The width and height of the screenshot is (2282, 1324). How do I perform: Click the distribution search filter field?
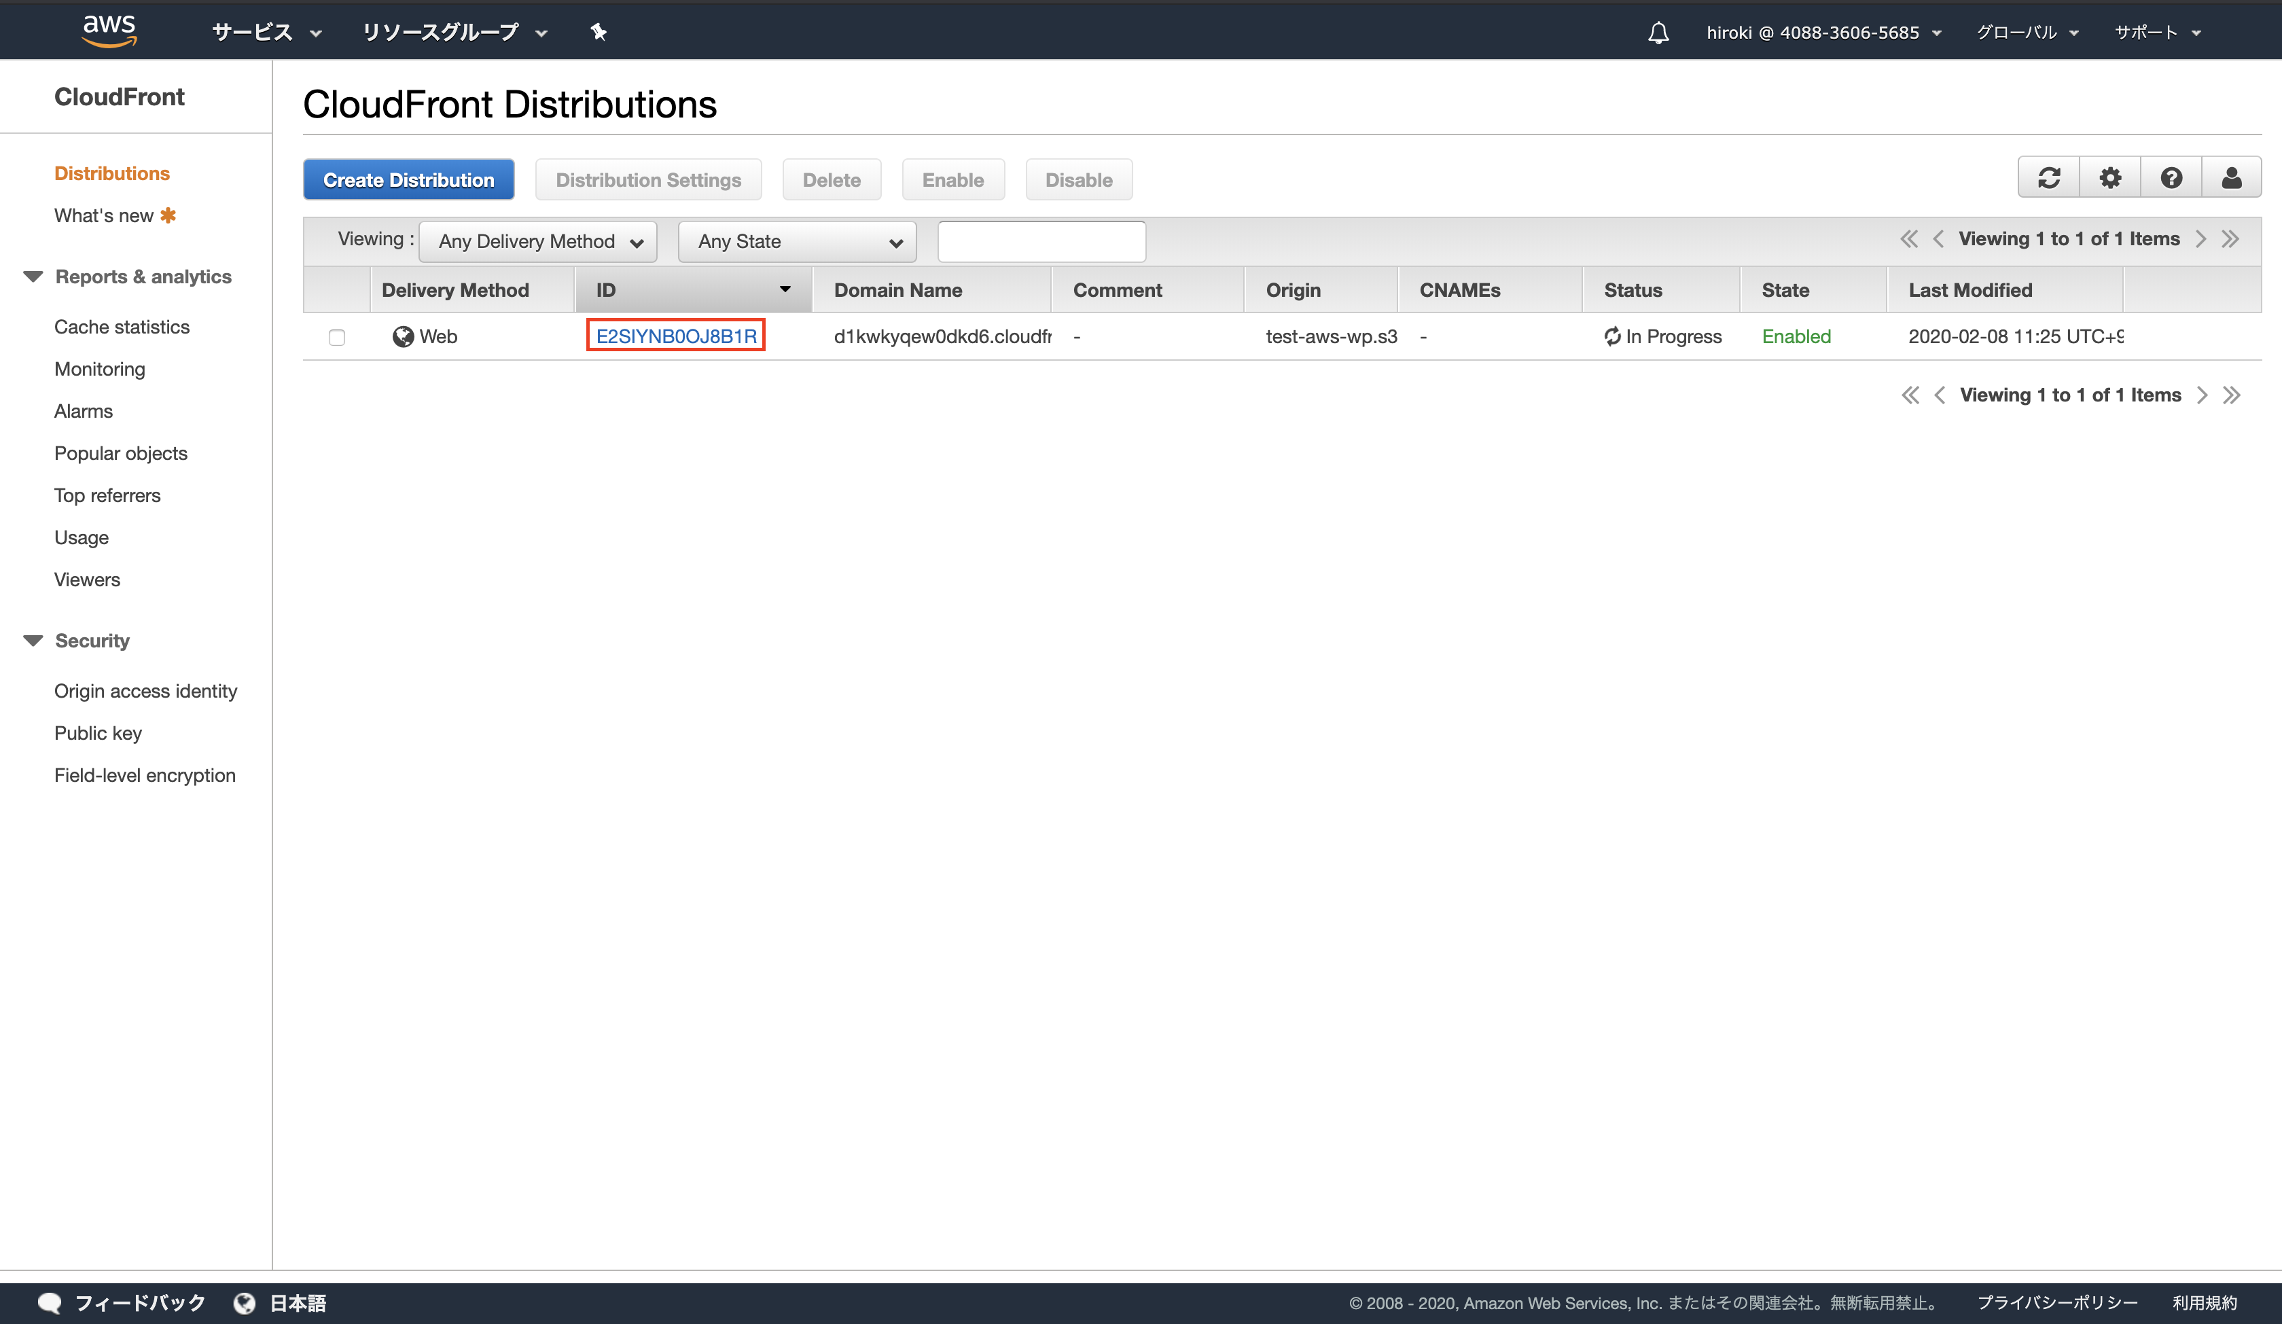tap(1041, 242)
